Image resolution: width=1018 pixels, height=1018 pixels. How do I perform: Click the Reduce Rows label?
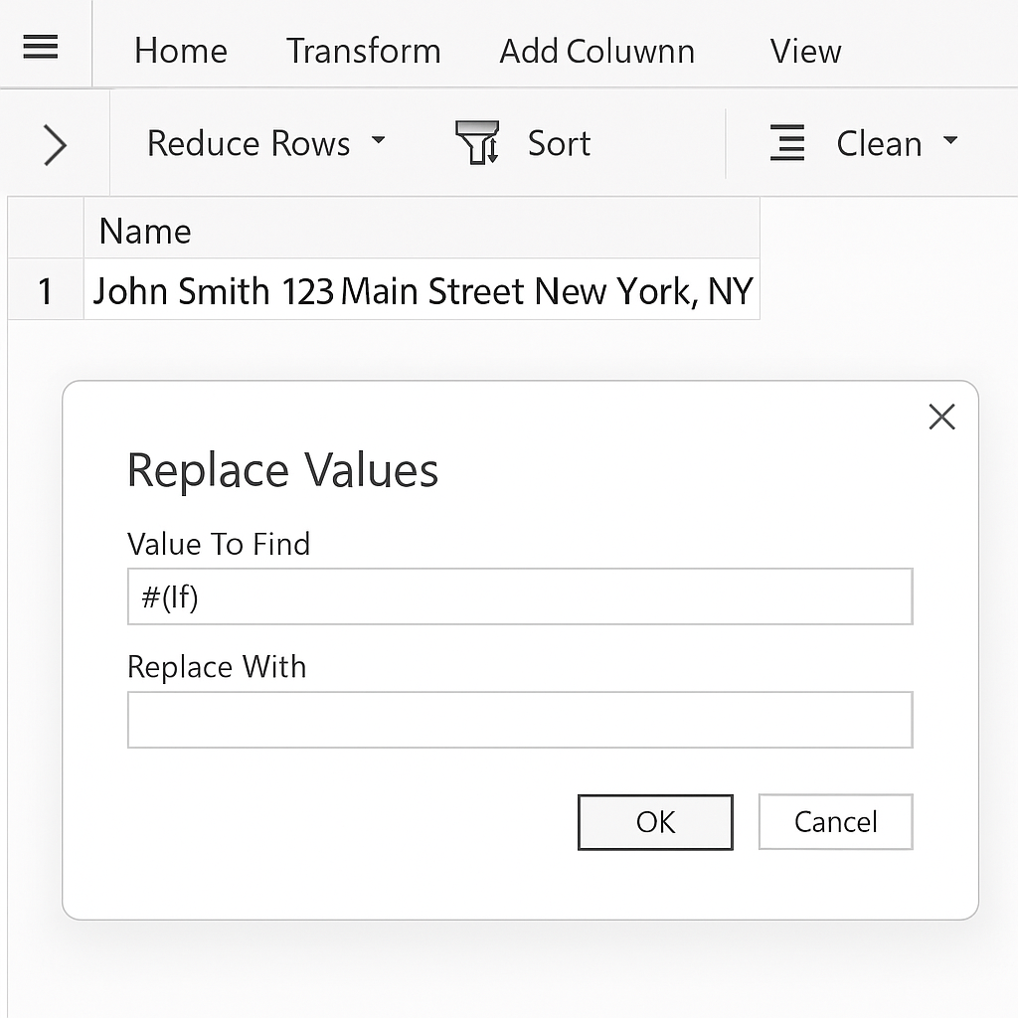point(249,144)
